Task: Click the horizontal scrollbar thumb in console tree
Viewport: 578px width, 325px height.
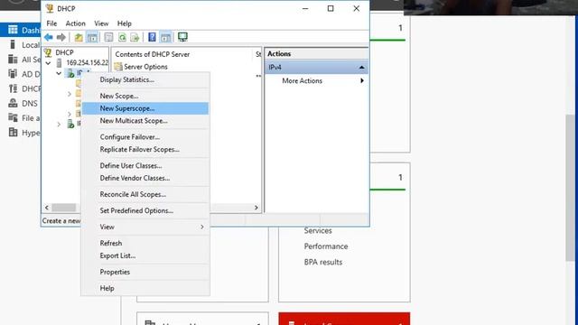Action: click(x=63, y=208)
